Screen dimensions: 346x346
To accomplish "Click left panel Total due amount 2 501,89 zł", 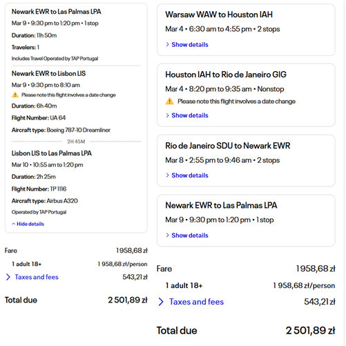I will (128, 300).
